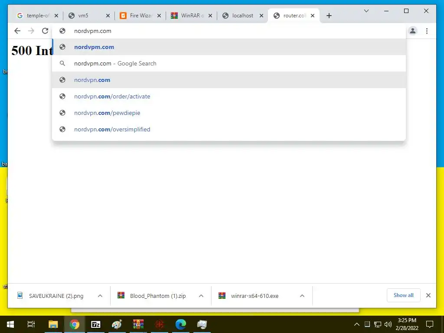The height and width of the screenshot is (333, 444).
Task: Open the notification center icon
Action: tap(430, 324)
